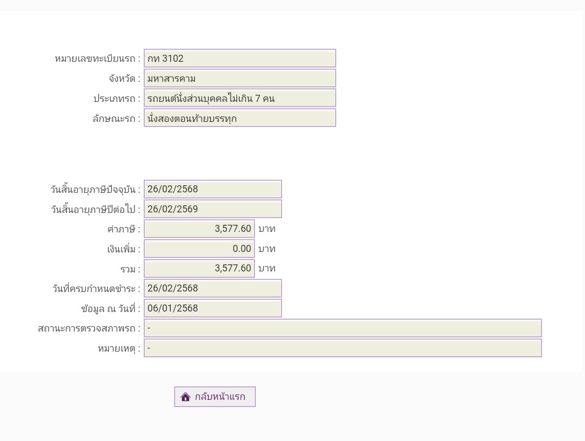
Task: Click the ข้อมูล ณ วันที่ 06/01/2568 field
Action: pos(213,308)
